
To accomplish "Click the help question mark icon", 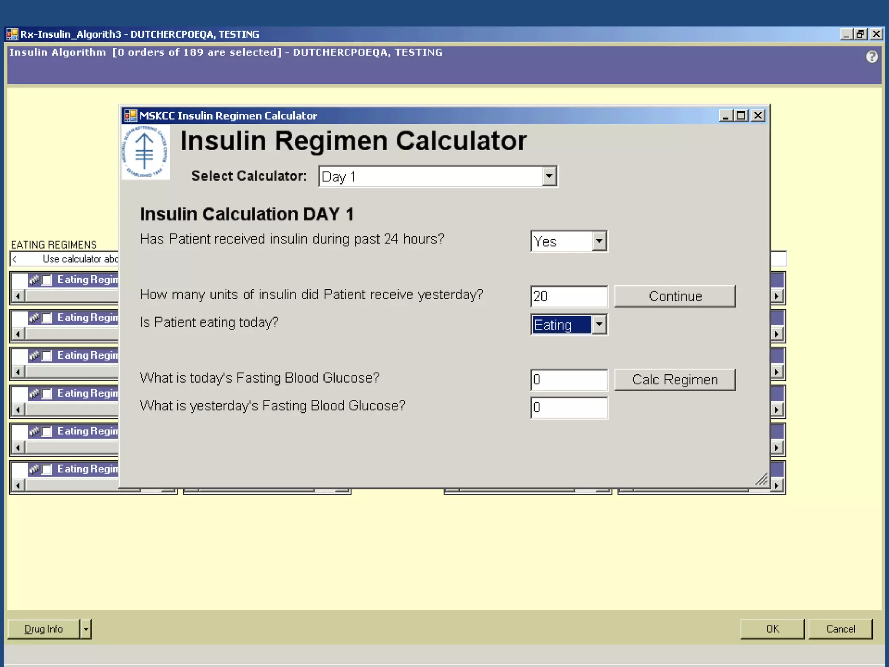I will click(x=872, y=56).
